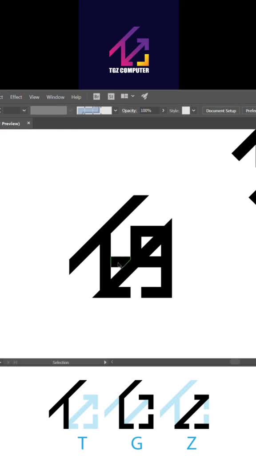Click the green-outlined highlighted shape on canvas
The width and height of the screenshot is (256, 456).
(120, 263)
